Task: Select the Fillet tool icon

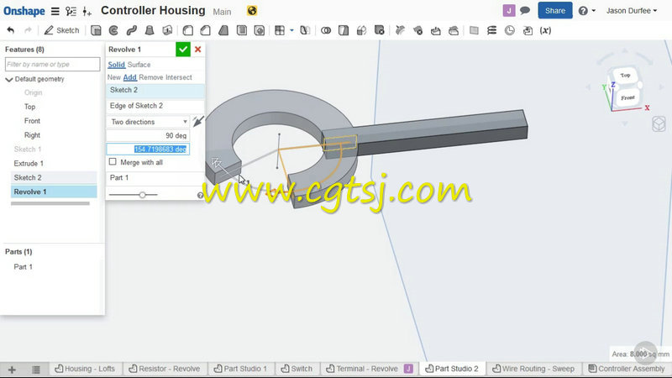Action: tap(187, 30)
